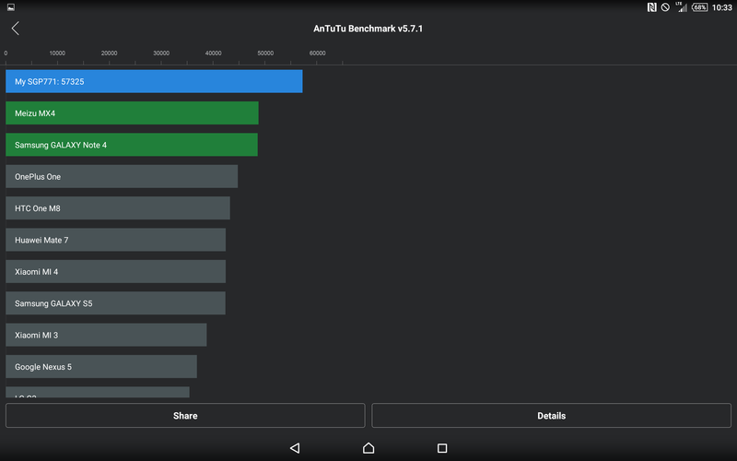Viewport: 737px width, 461px height.
Task: Open the Details button
Action: pyautogui.click(x=551, y=416)
